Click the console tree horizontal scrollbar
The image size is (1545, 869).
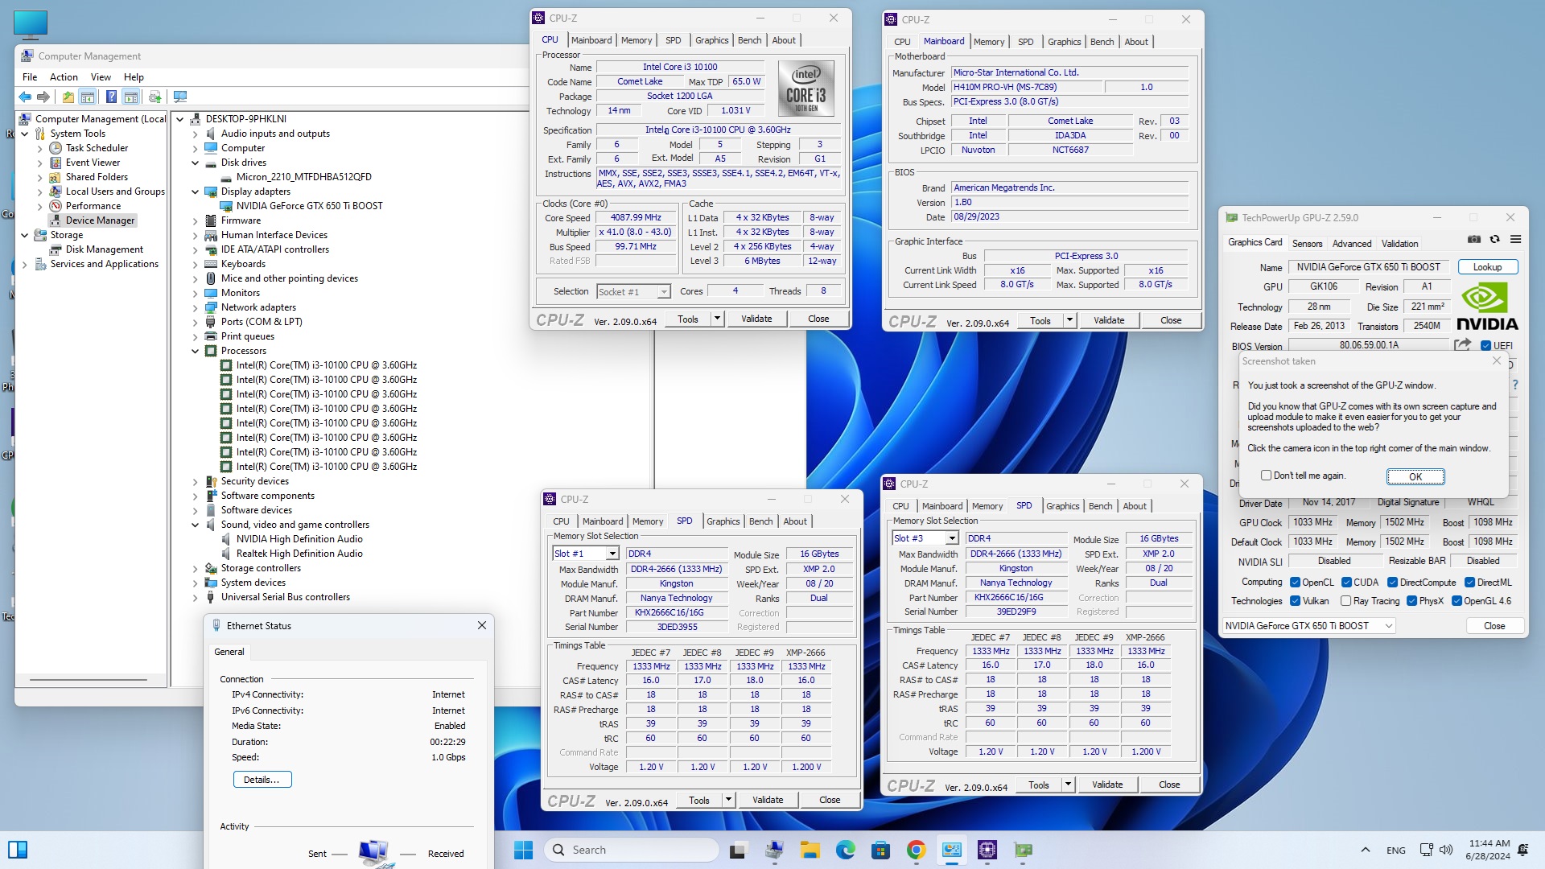[x=89, y=680]
